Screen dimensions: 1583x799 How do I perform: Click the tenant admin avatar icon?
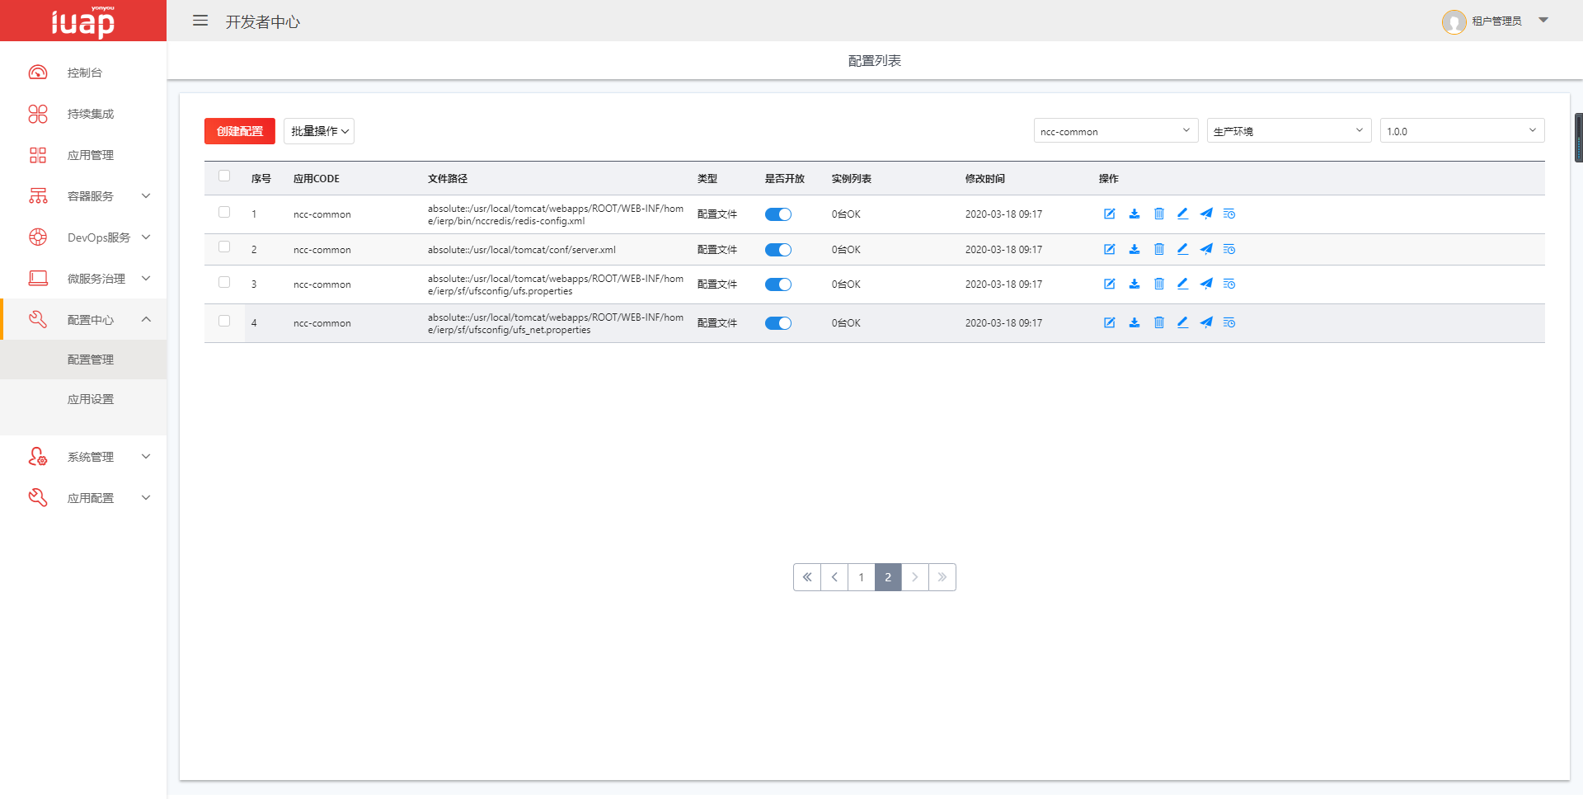pyautogui.click(x=1454, y=21)
